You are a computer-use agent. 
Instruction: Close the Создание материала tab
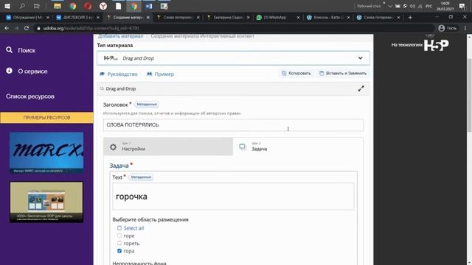pyautogui.click(x=148, y=18)
